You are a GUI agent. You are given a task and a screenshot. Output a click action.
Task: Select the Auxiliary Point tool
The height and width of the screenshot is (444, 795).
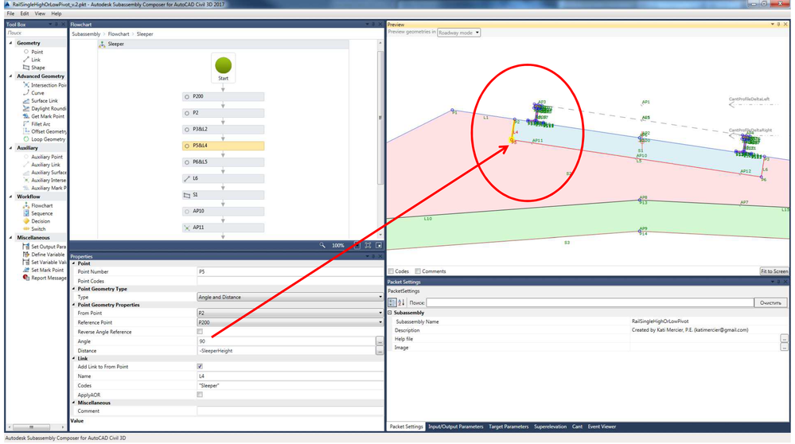[x=43, y=157]
